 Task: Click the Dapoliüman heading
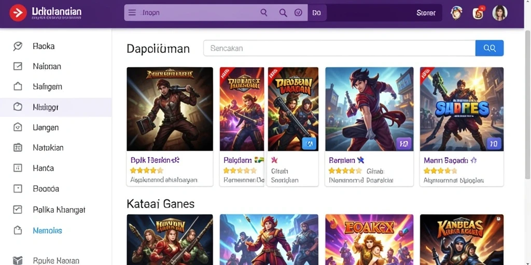tap(158, 49)
